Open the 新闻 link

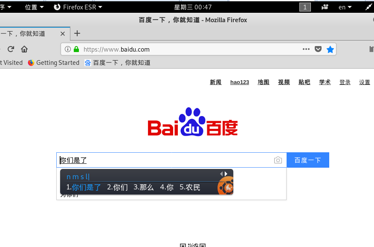click(x=216, y=82)
